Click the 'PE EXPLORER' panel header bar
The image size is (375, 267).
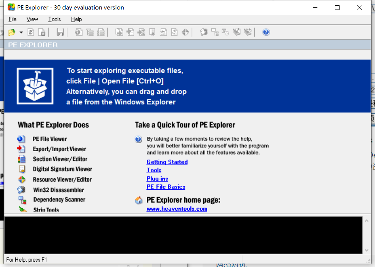coord(187,45)
